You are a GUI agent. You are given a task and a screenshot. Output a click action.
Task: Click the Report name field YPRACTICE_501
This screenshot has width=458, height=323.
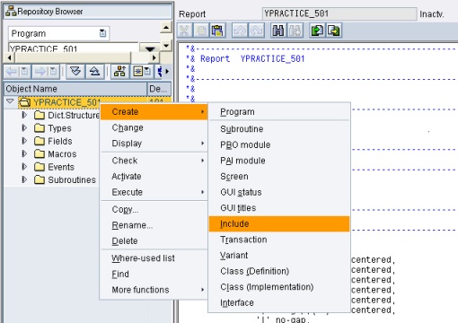[339, 13]
